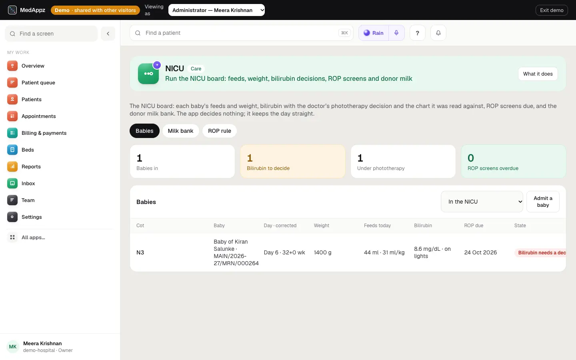Click the MedAppz logo icon

click(x=12, y=10)
